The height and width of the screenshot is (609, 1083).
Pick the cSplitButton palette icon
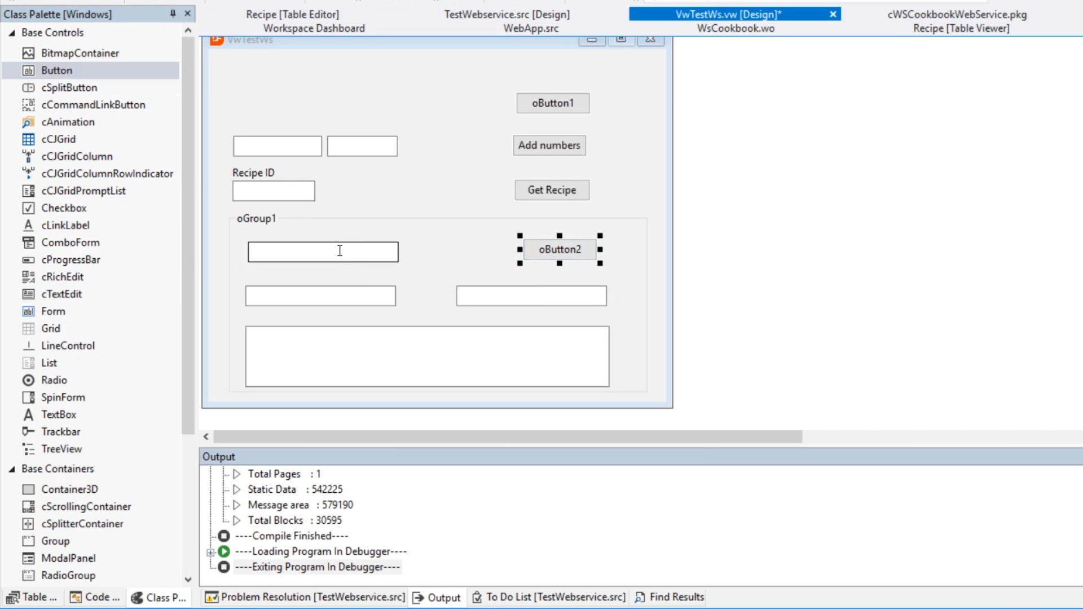[x=28, y=87]
